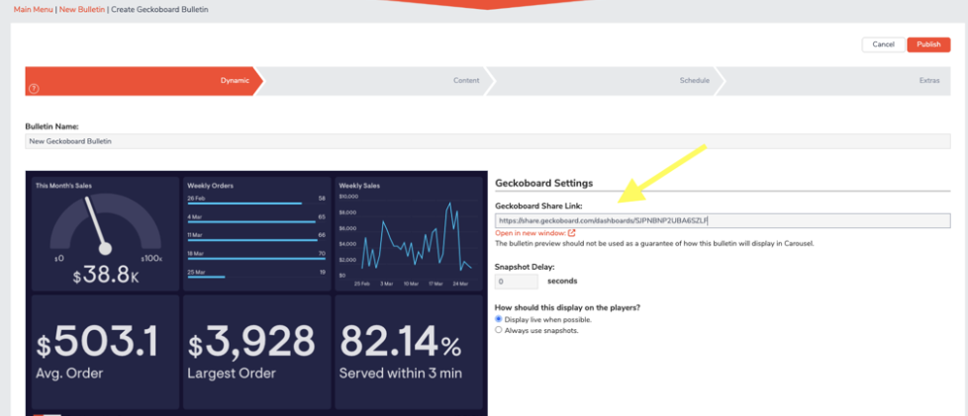Click the $38.8K gauge value
The image size is (968, 416).
[x=106, y=277]
